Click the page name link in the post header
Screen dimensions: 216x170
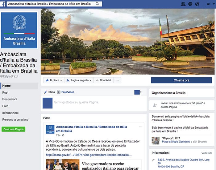(91, 129)
